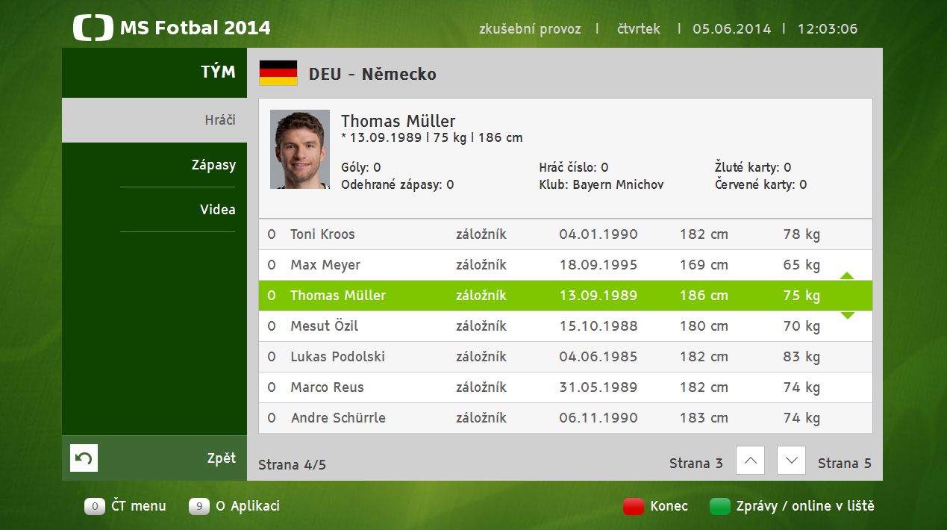Select the Hráči menu item
Viewport: 947px width, 530px height.
click(x=220, y=120)
